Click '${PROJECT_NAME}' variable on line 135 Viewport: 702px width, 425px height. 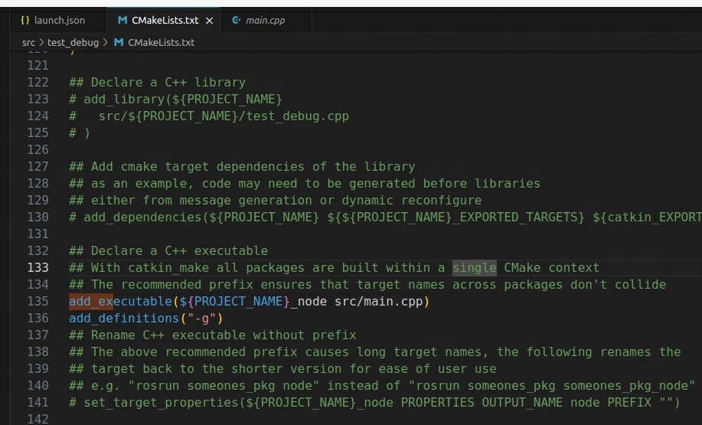pyautogui.click(x=234, y=302)
